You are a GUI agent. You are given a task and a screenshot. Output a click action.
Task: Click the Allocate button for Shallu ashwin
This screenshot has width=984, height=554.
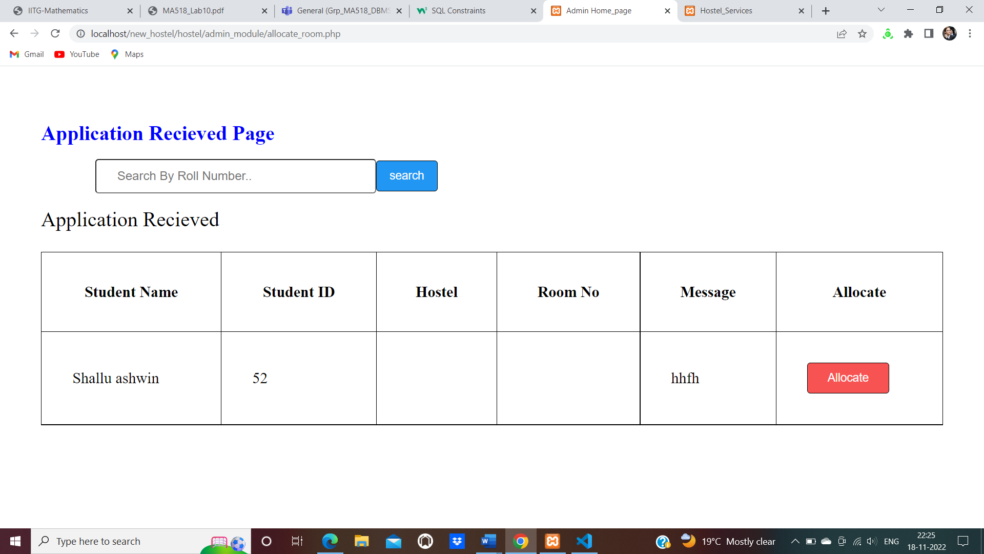coord(848,378)
